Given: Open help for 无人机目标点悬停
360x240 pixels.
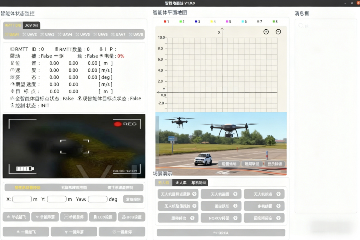Looking at the screenshot, I should pyautogui.click(x=194, y=194).
